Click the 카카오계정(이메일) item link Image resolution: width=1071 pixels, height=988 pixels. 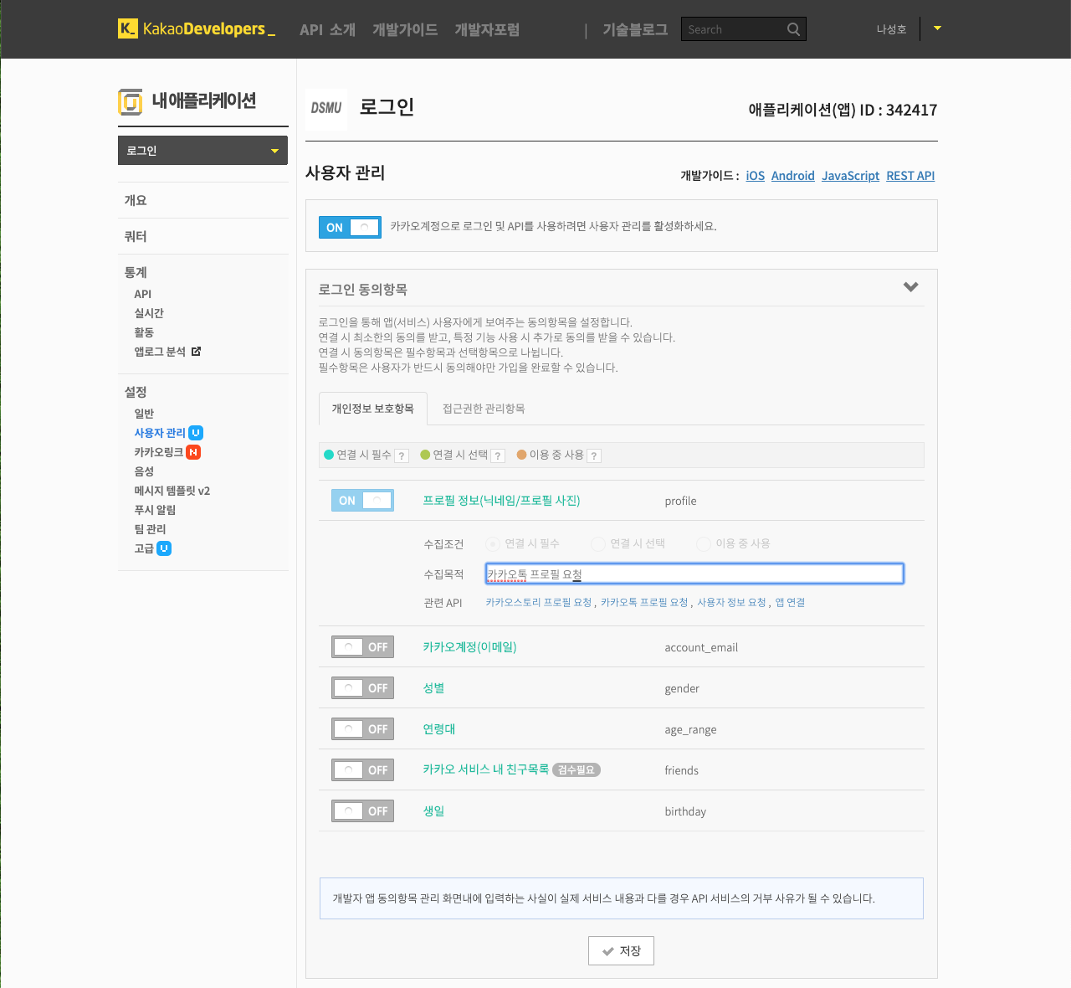pos(469,647)
